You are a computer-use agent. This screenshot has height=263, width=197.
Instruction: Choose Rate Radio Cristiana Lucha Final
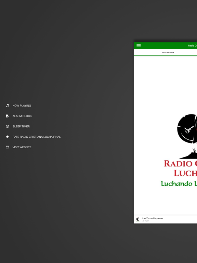(x=37, y=137)
